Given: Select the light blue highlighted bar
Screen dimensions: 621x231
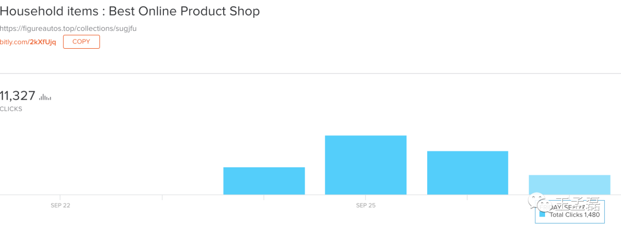Looking at the screenshot, I should pyautogui.click(x=569, y=185).
